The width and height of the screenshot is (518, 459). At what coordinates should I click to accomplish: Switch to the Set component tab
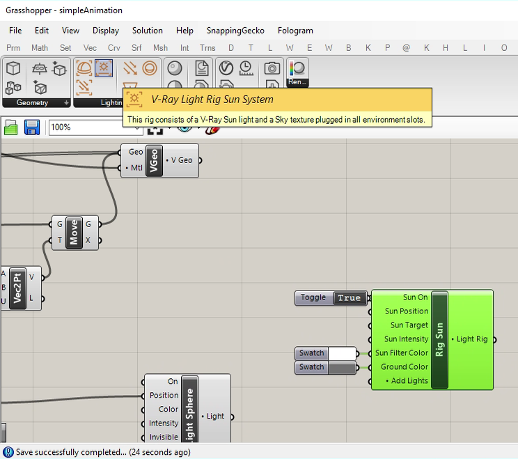click(x=65, y=48)
